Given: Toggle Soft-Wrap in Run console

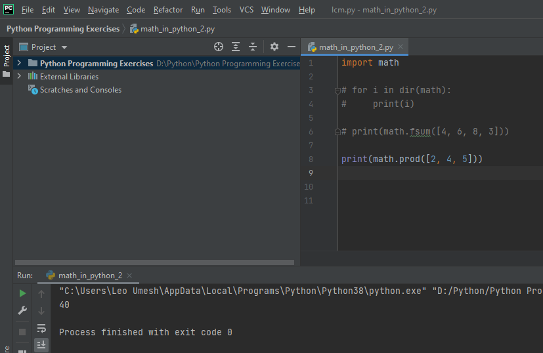Looking at the screenshot, I should [41, 327].
